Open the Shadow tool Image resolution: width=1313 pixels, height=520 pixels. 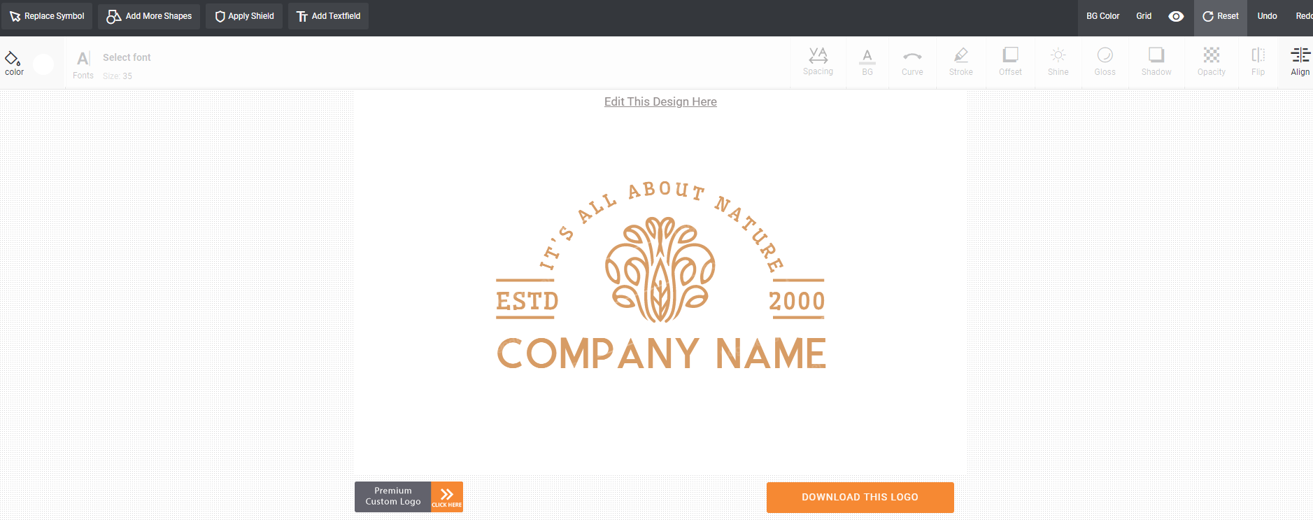[1156, 62]
